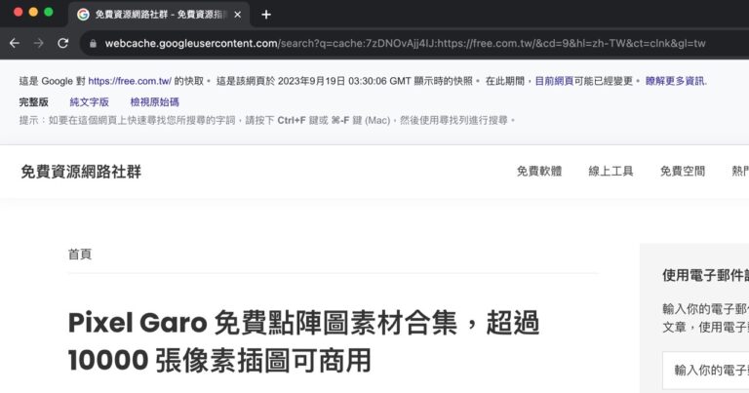Open the 檢視原始碼 view source link
The width and height of the screenshot is (749, 393).
pos(155,101)
